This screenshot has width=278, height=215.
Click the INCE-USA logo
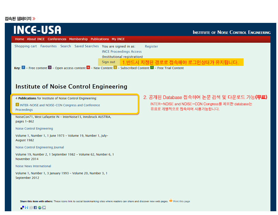click(x=37, y=30)
